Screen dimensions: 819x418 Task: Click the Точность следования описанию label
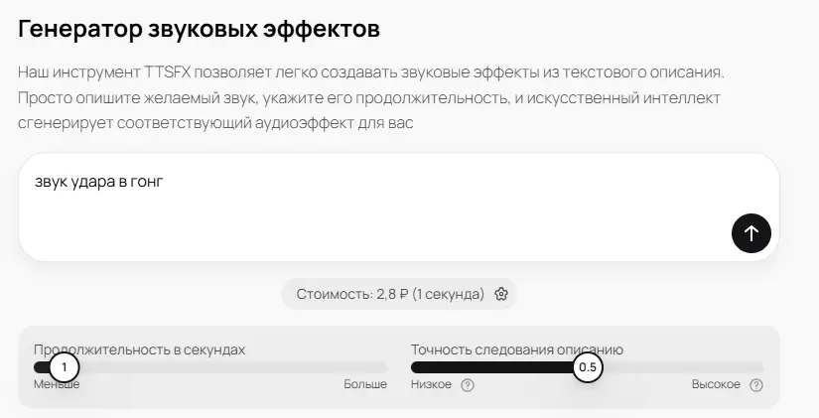(516, 349)
